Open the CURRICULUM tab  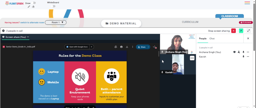point(190,22)
